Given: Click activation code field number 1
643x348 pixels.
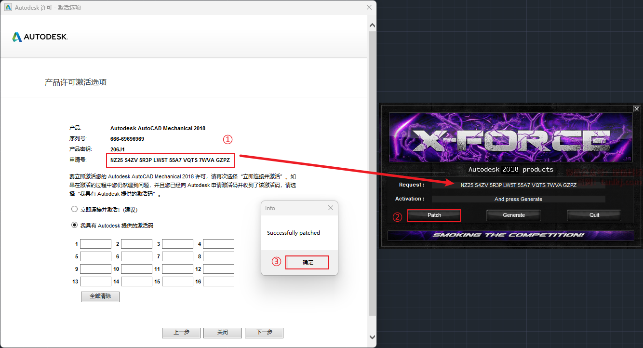Looking at the screenshot, I should 95,244.
